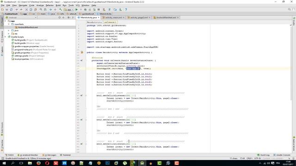
Task: Click the Replace toolbar icon
Action: [x=45, y=9]
